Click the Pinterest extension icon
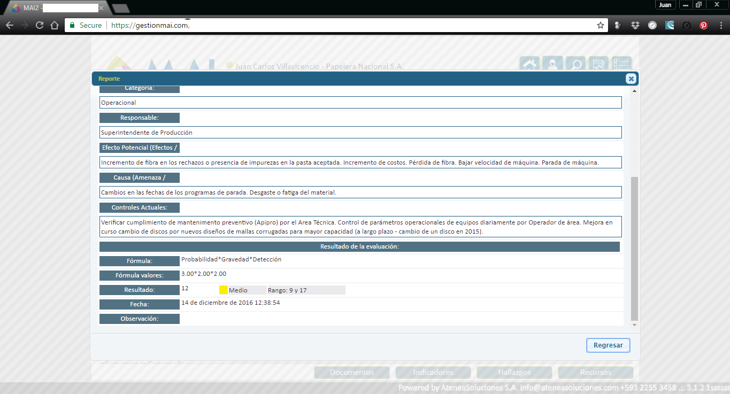This screenshot has width=730, height=394. (704, 25)
